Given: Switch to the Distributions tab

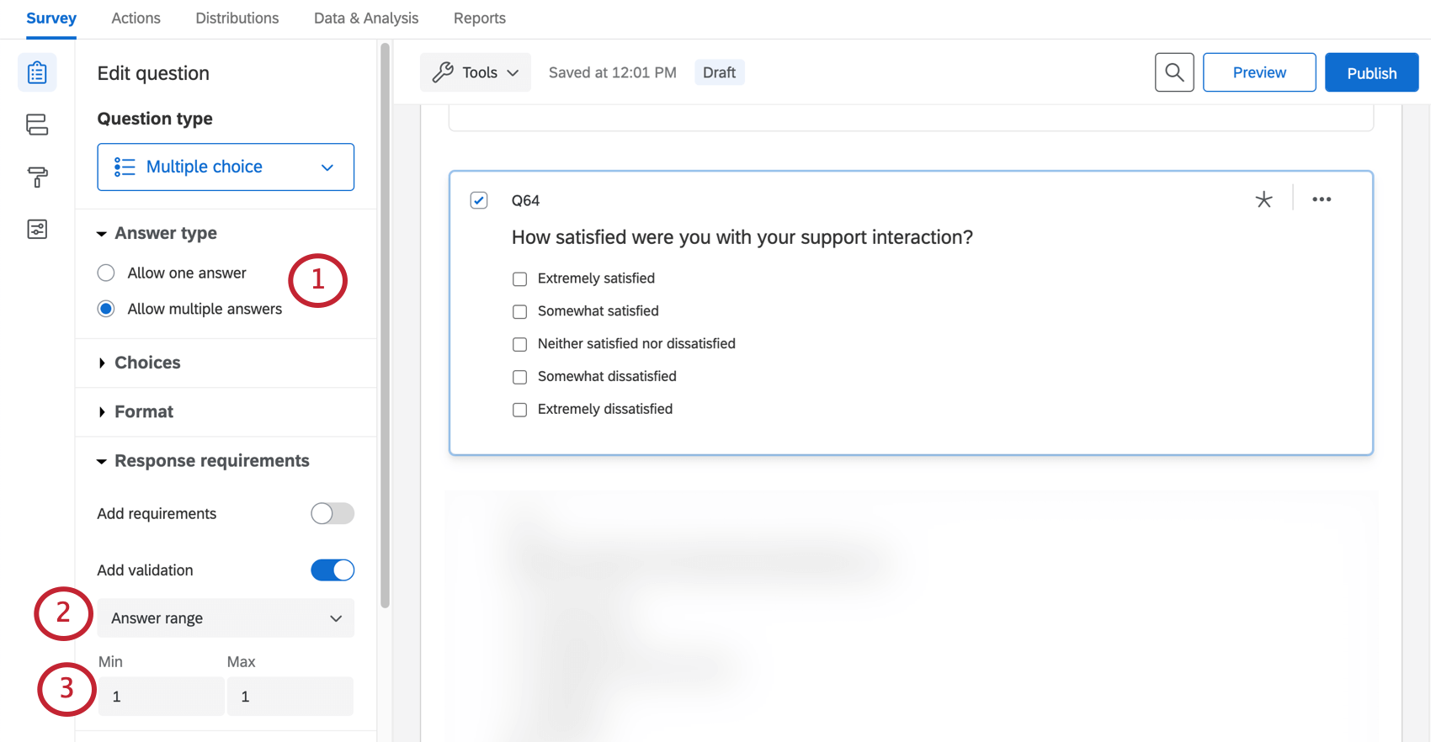Looking at the screenshot, I should (x=237, y=19).
